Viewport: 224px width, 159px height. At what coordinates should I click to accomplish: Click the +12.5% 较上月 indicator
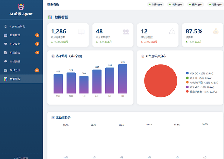60,42
